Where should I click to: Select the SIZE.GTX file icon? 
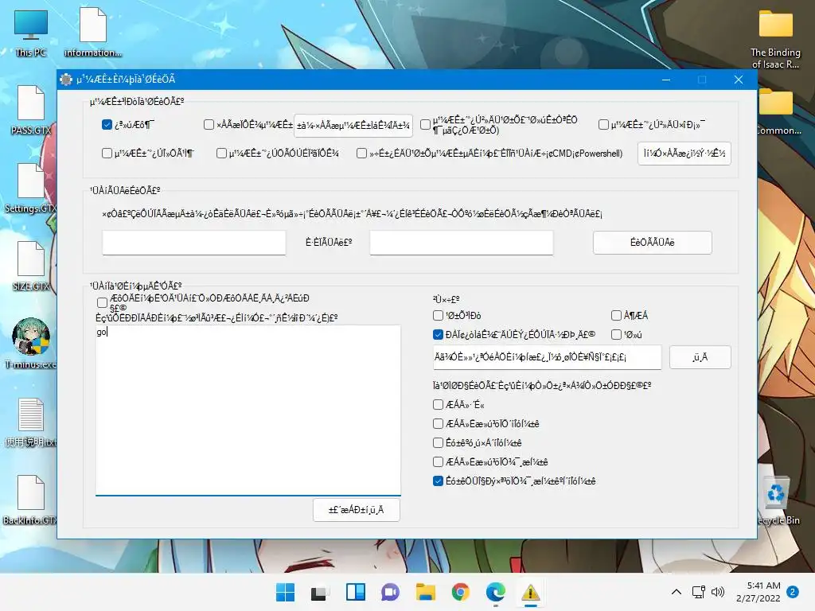31,266
